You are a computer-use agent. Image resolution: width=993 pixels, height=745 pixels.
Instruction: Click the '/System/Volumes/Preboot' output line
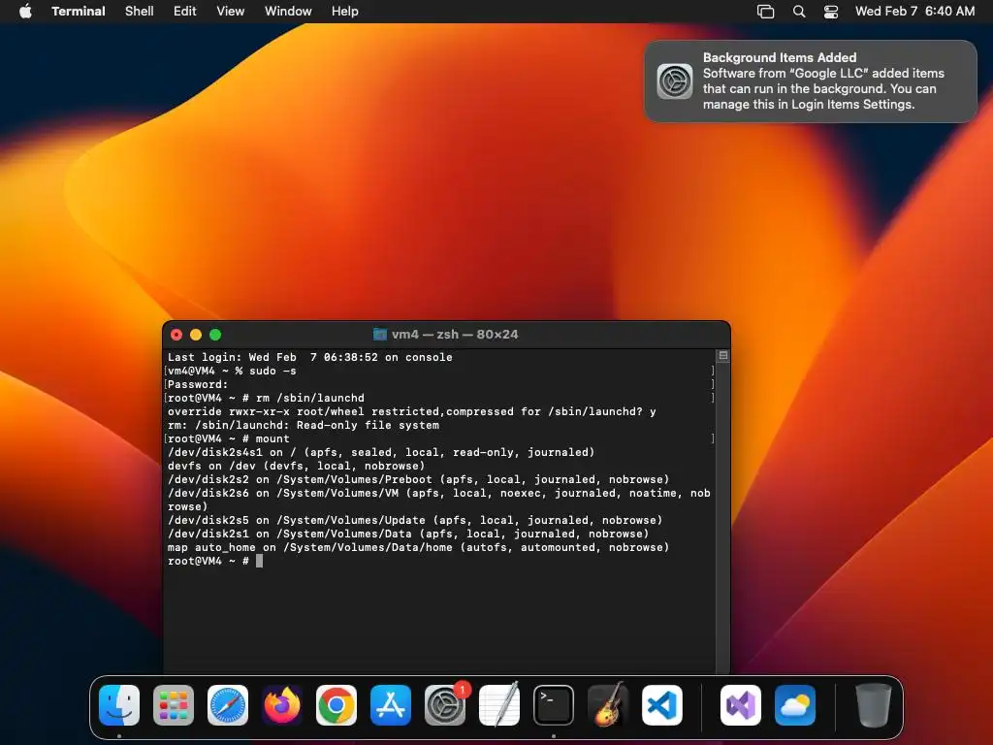pos(419,479)
